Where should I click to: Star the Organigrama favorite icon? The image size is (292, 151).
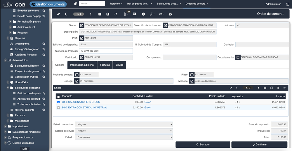[44, 44]
